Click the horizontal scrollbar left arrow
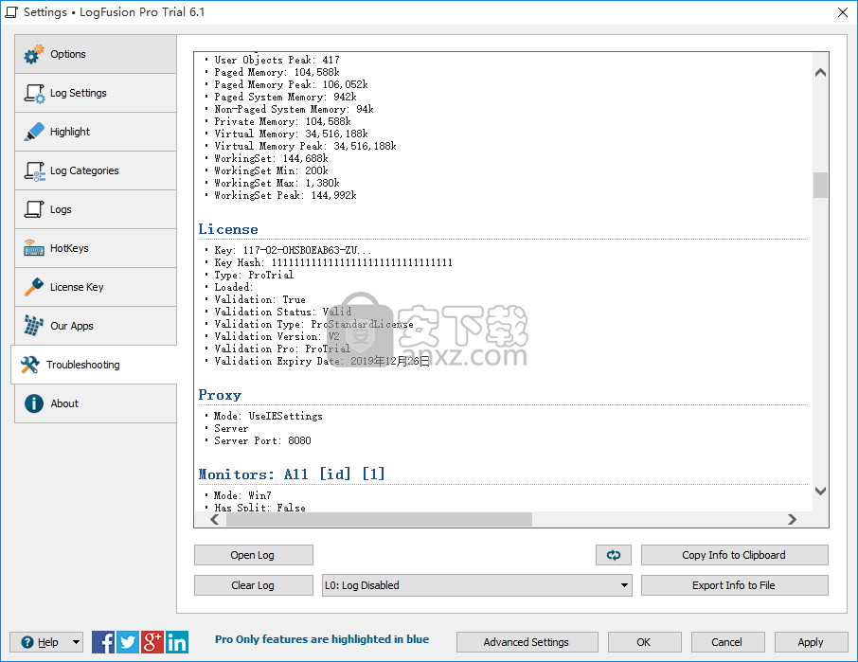Screen dimensions: 858x662 [214, 519]
